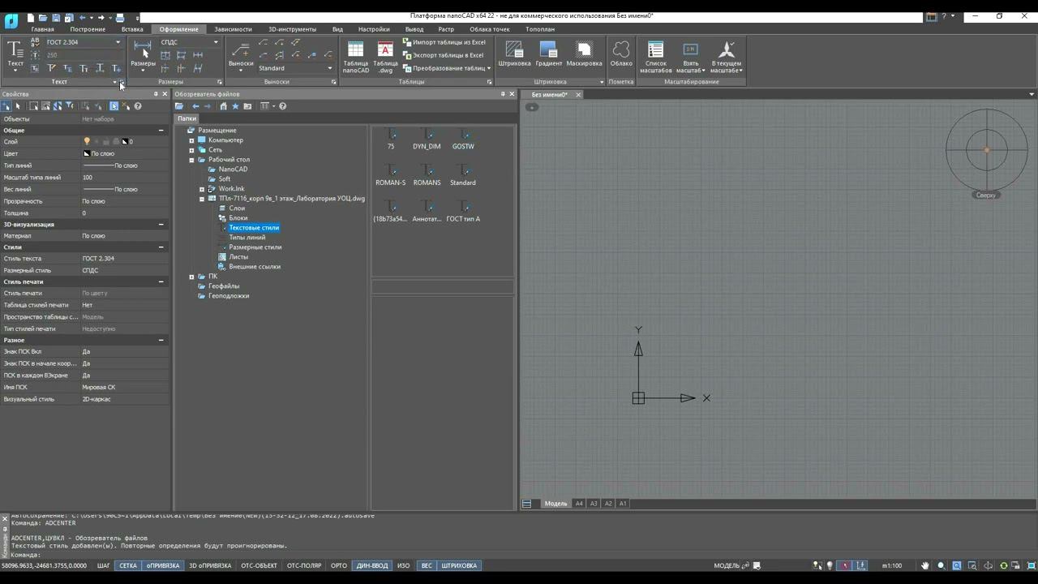Open the ГОСТ 2.304 text style dropdown

click(118, 42)
